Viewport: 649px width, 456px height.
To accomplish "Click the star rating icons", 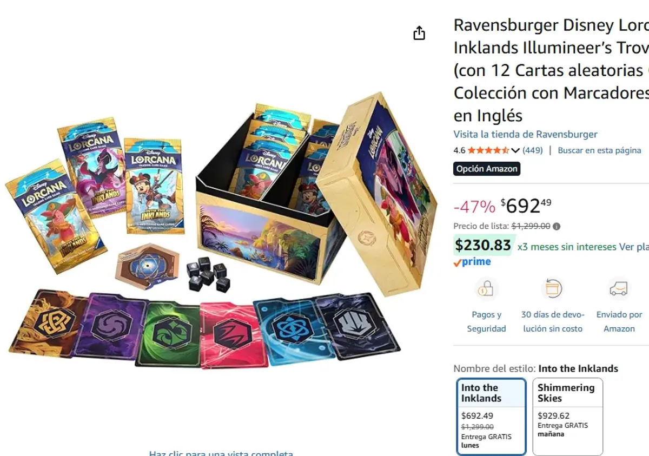I will coord(488,150).
